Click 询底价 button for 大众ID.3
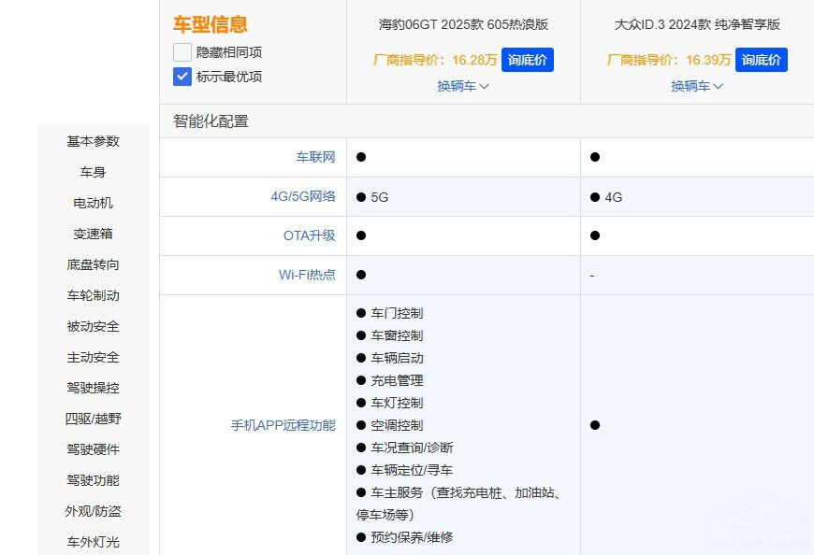 click(x=762, y=60)
